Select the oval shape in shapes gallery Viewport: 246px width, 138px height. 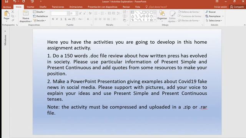click(148, 12)
